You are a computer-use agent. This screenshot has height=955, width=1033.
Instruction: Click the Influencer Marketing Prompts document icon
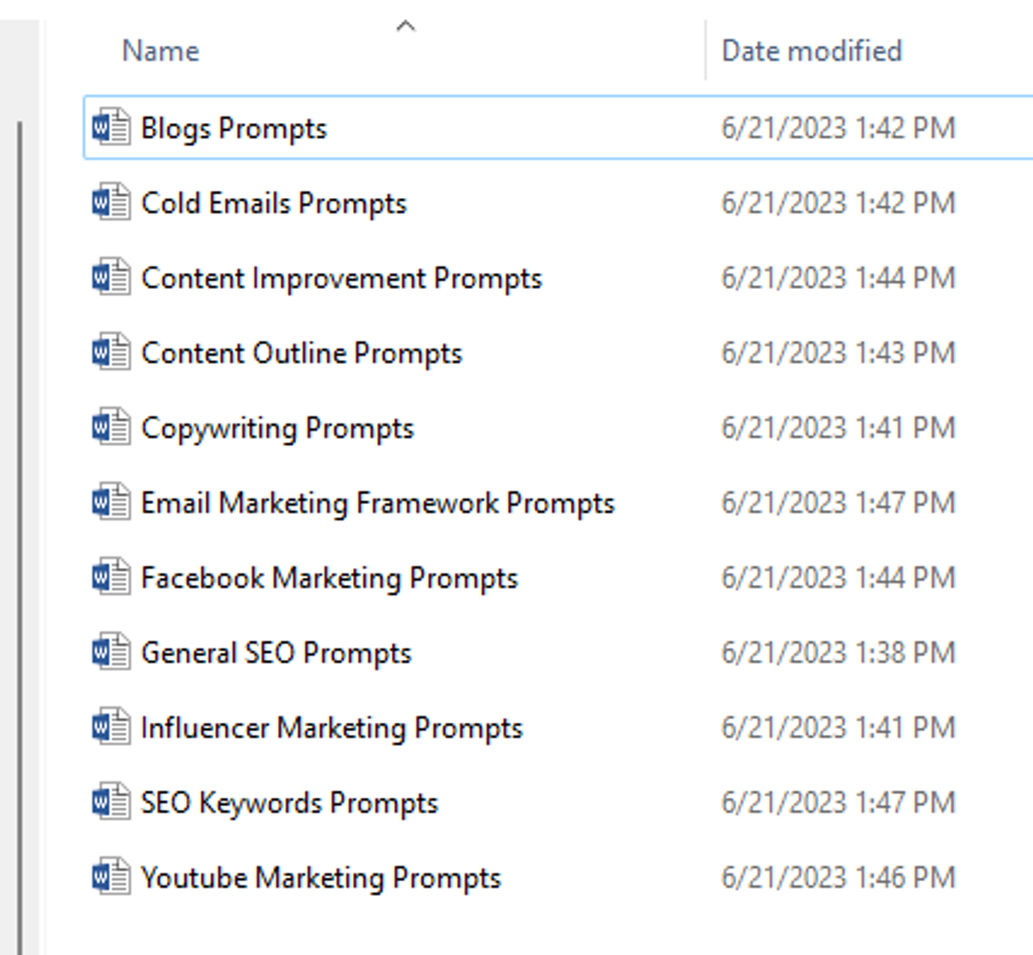[111, 727]
